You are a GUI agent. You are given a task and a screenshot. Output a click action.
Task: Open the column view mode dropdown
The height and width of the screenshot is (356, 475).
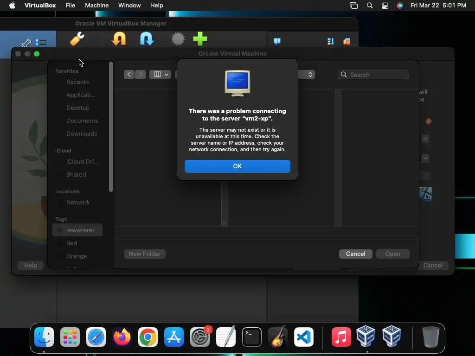pyautogui.click(x=160, y=75)
